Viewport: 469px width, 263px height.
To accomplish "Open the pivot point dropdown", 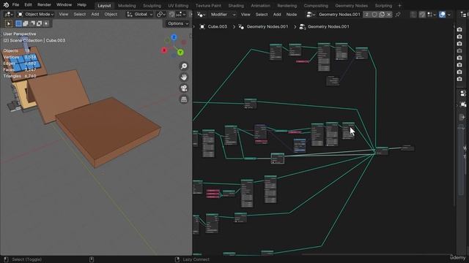I will 161,15.
